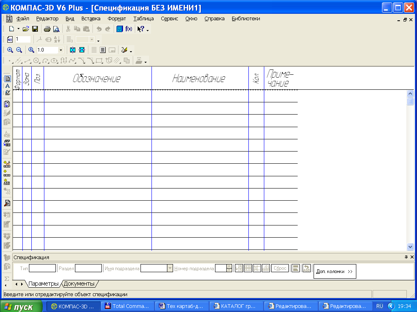Create a new document with New icon
Screen dimensions: 417x312
[11, 29]
